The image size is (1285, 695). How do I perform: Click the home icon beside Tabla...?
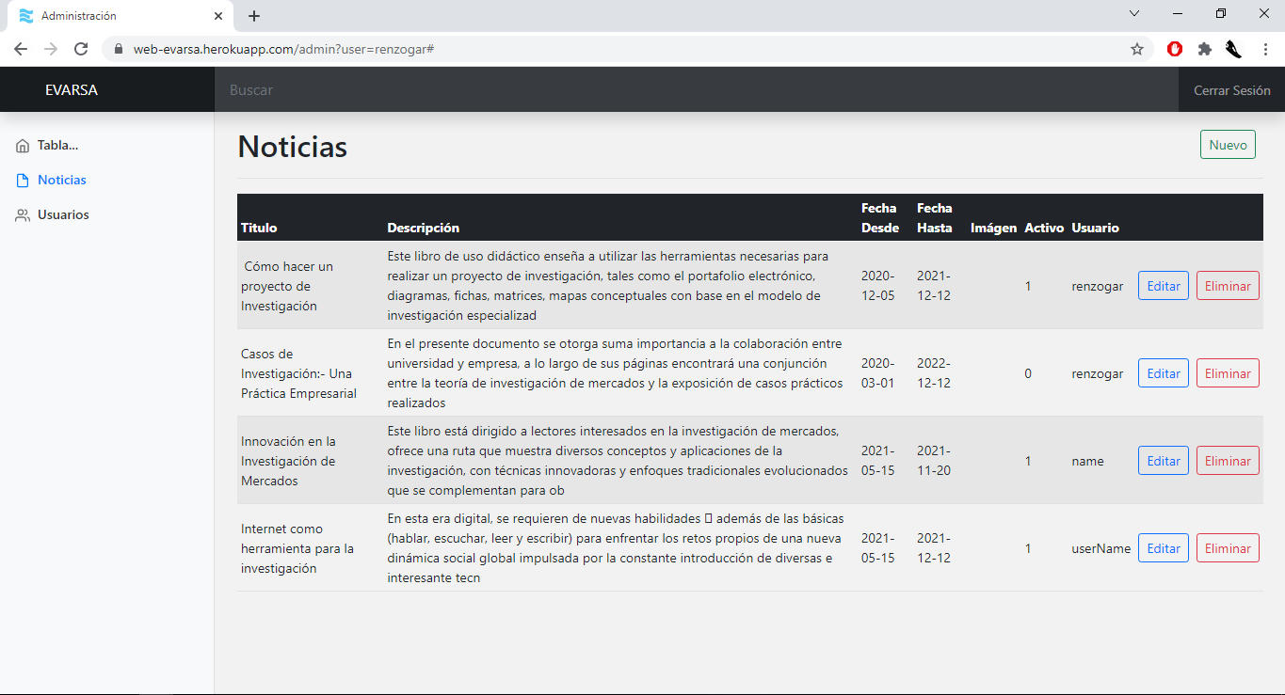pyautogui.click(x=23, y=146)
